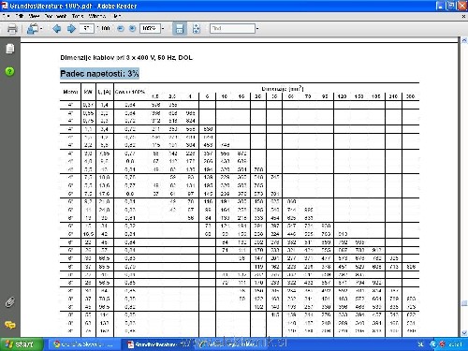
Task: Open the collaborate/email toolbar icon
Action: click(33, 29)
